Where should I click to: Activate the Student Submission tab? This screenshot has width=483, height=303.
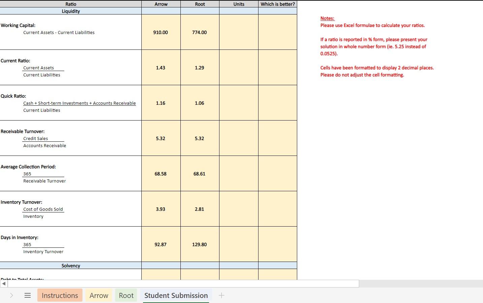176,295
